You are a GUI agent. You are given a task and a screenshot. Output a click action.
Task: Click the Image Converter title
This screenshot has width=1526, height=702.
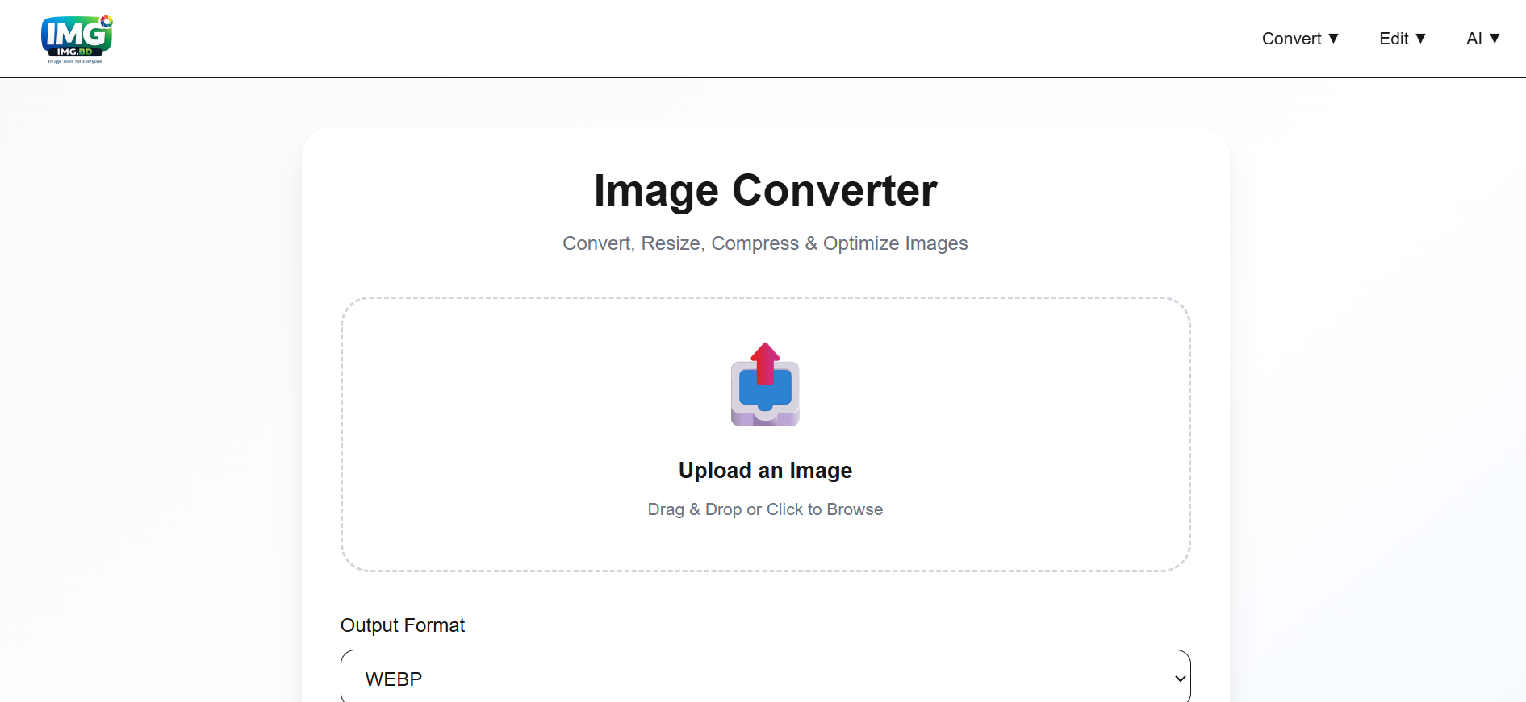click(765, 191)
